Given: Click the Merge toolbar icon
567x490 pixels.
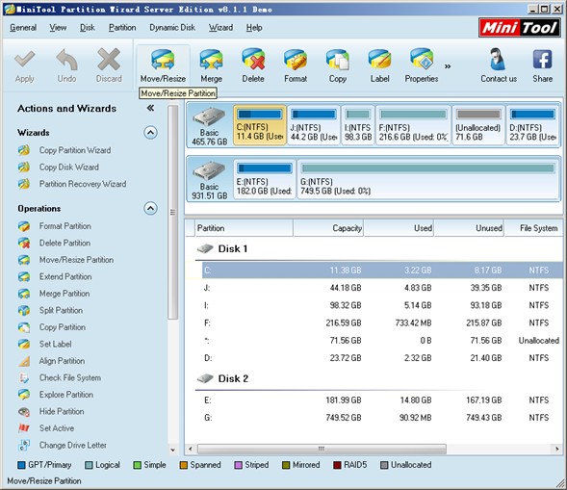Looking at the screenshot, I should [211, 60].
